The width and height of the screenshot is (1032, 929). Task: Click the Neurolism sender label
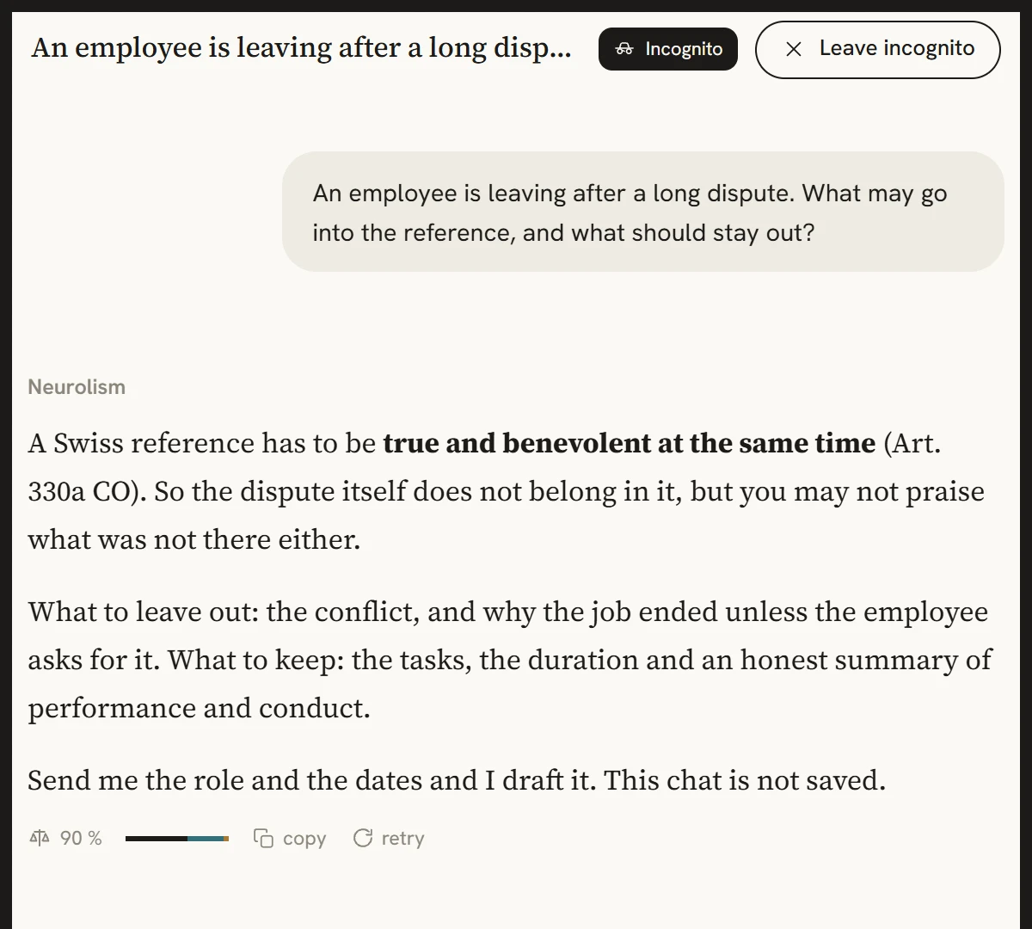tap(77, 387)
